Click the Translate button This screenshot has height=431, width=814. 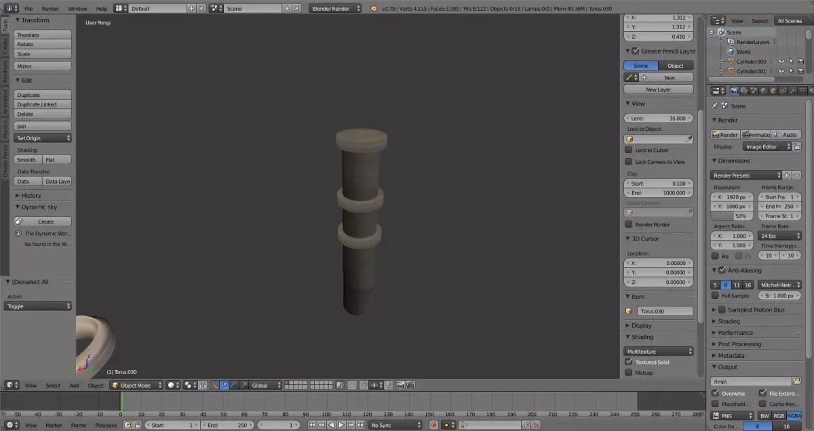coord(43,35)
